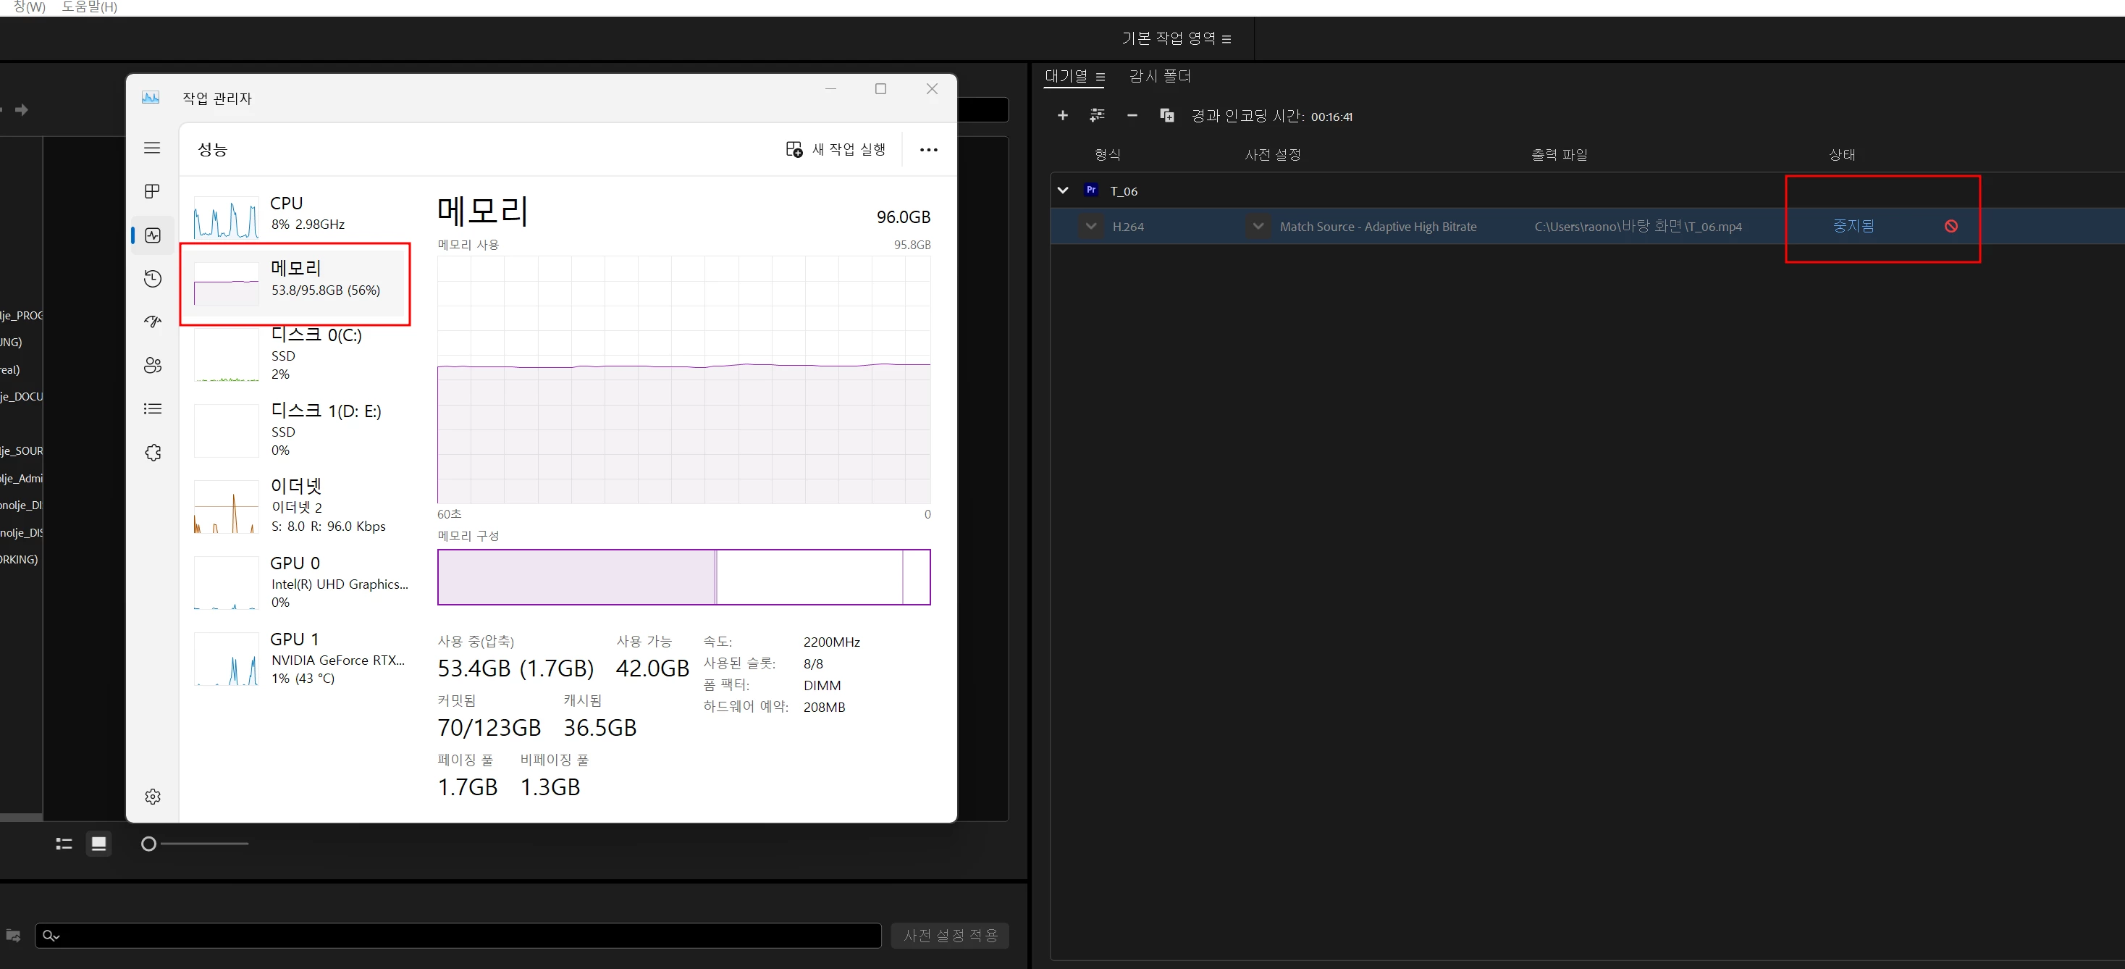Switch to the 감시 폴더 tab
The width and height of the screenshot is (2125, 969).
coord(1159,76)
